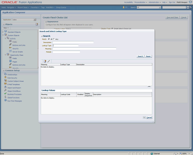This screenshot has height=155, width=193.
Task: Click the Opportunity Class object icon
Action: coord(8,54)
